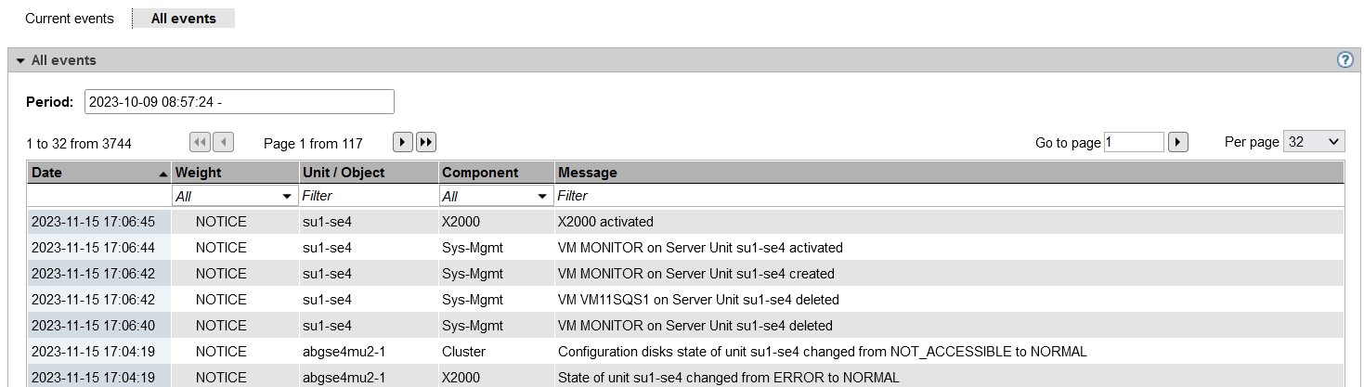This screenshot has height=387, width=1364.
Task: Switch to the Current events tab
Action: point(70,19)
